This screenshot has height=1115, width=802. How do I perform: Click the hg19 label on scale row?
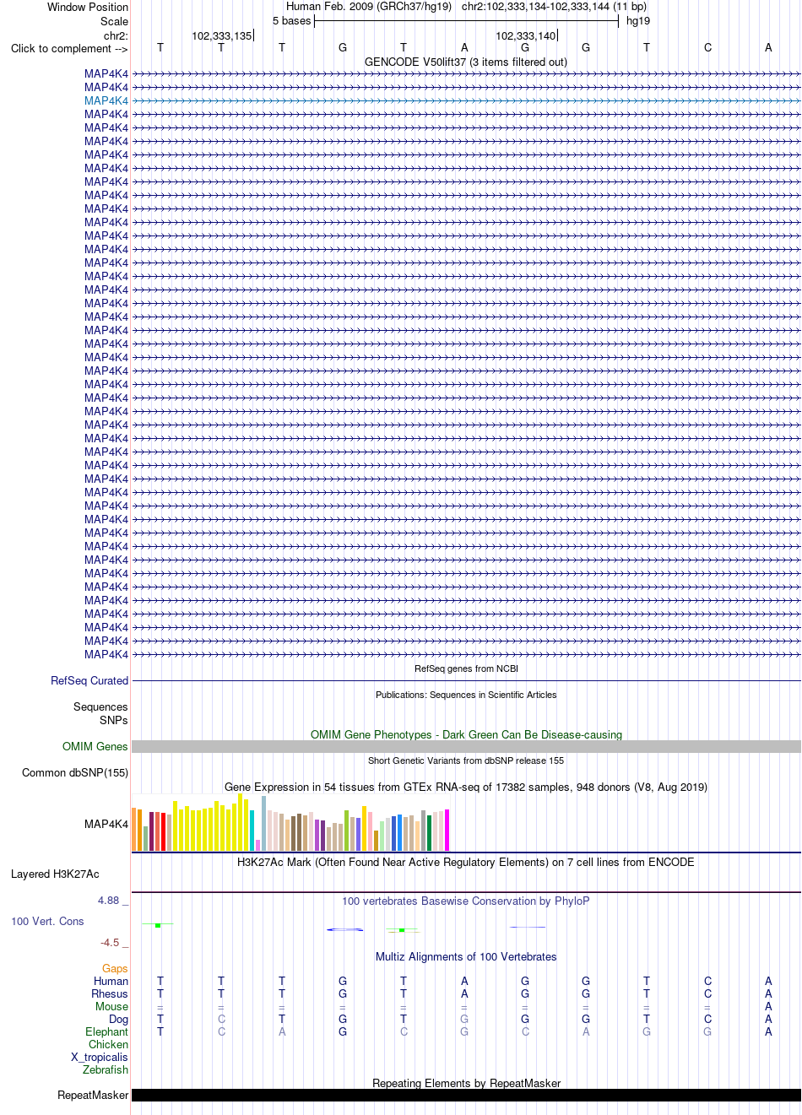point(638,20)
